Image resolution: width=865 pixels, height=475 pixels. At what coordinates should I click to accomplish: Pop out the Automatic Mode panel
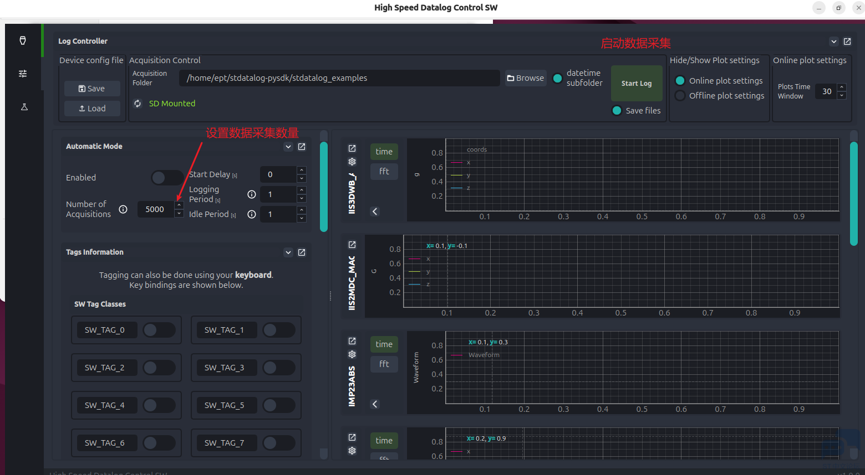(x=302, y=147)
